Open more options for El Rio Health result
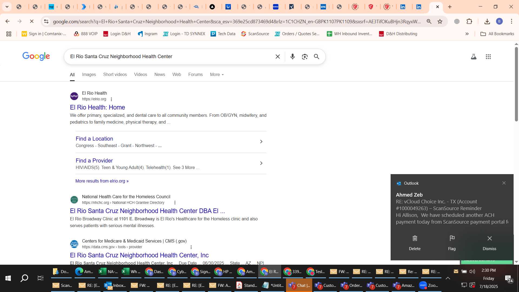This screenshot has width=519, height=292. [111, 99]
